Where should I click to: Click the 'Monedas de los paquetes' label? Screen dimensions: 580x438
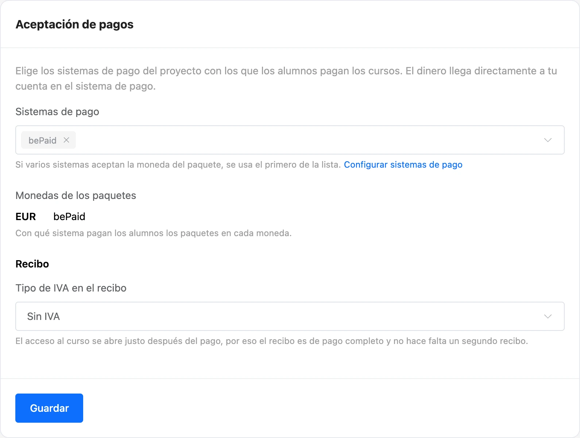coord(76,196)
